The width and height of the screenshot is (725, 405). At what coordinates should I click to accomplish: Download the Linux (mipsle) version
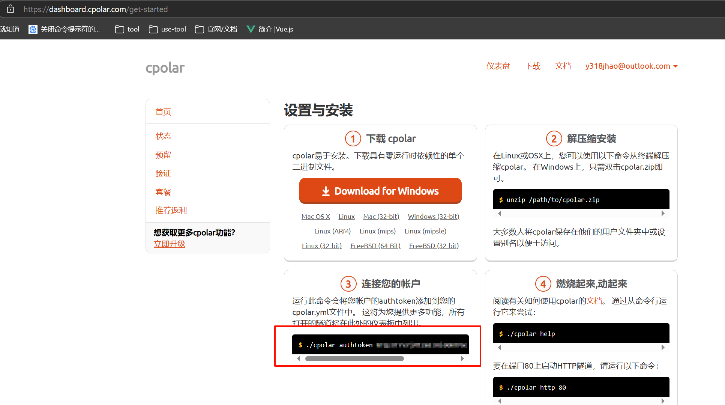(425, 231)
